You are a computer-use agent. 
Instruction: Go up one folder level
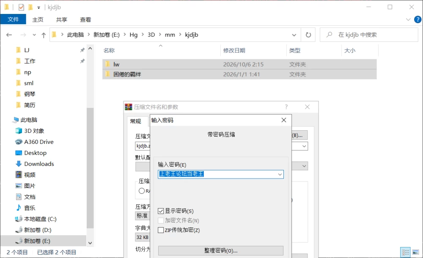44,35
